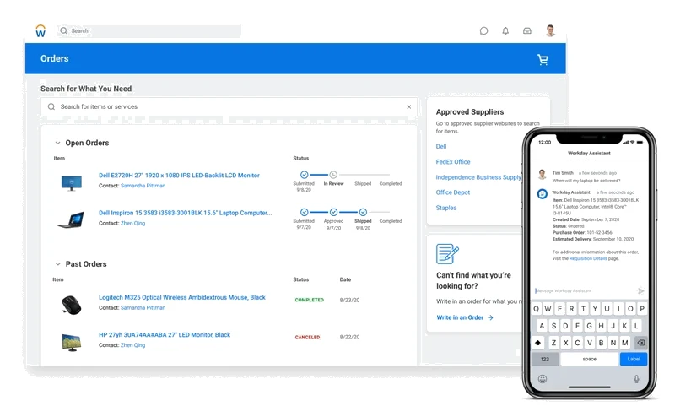
Task: Click the COMPLETED status label
Action: pos(310,300)
